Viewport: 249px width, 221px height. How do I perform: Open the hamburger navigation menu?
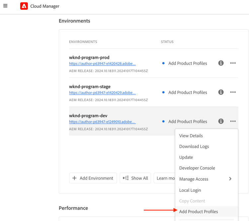tap(5, 6)
